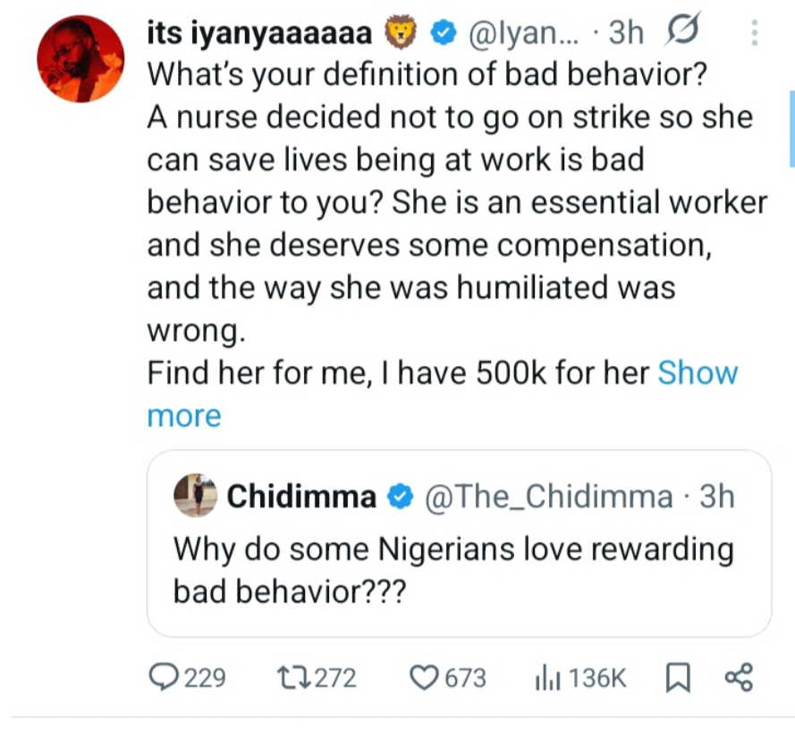795x734 pixels.
Task: Open the view analytics bar icon
Action: (x=546, y=679)
